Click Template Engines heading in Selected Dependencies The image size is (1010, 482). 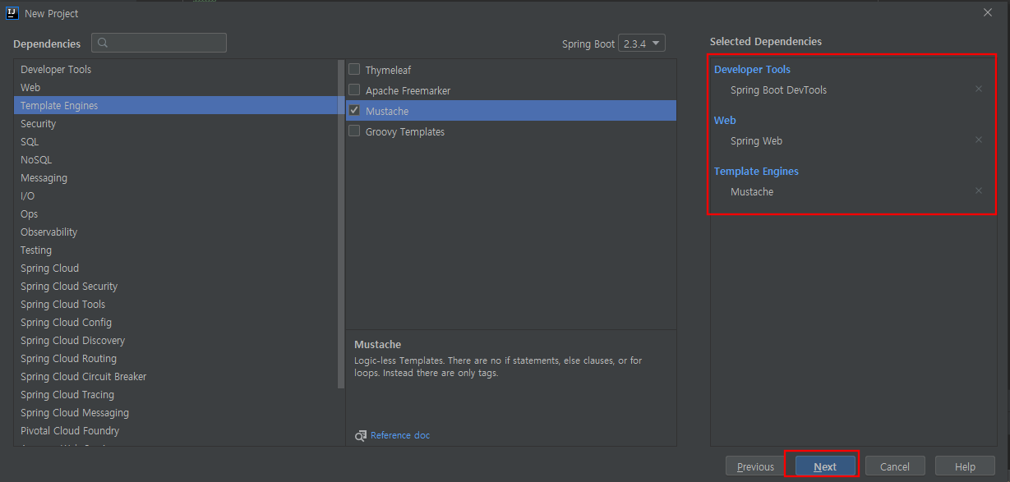[756, 171]
